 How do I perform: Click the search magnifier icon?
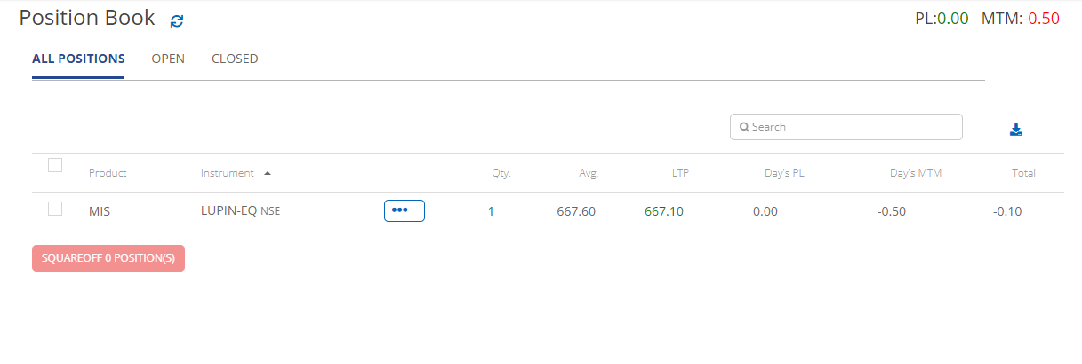tap(744, 127)
